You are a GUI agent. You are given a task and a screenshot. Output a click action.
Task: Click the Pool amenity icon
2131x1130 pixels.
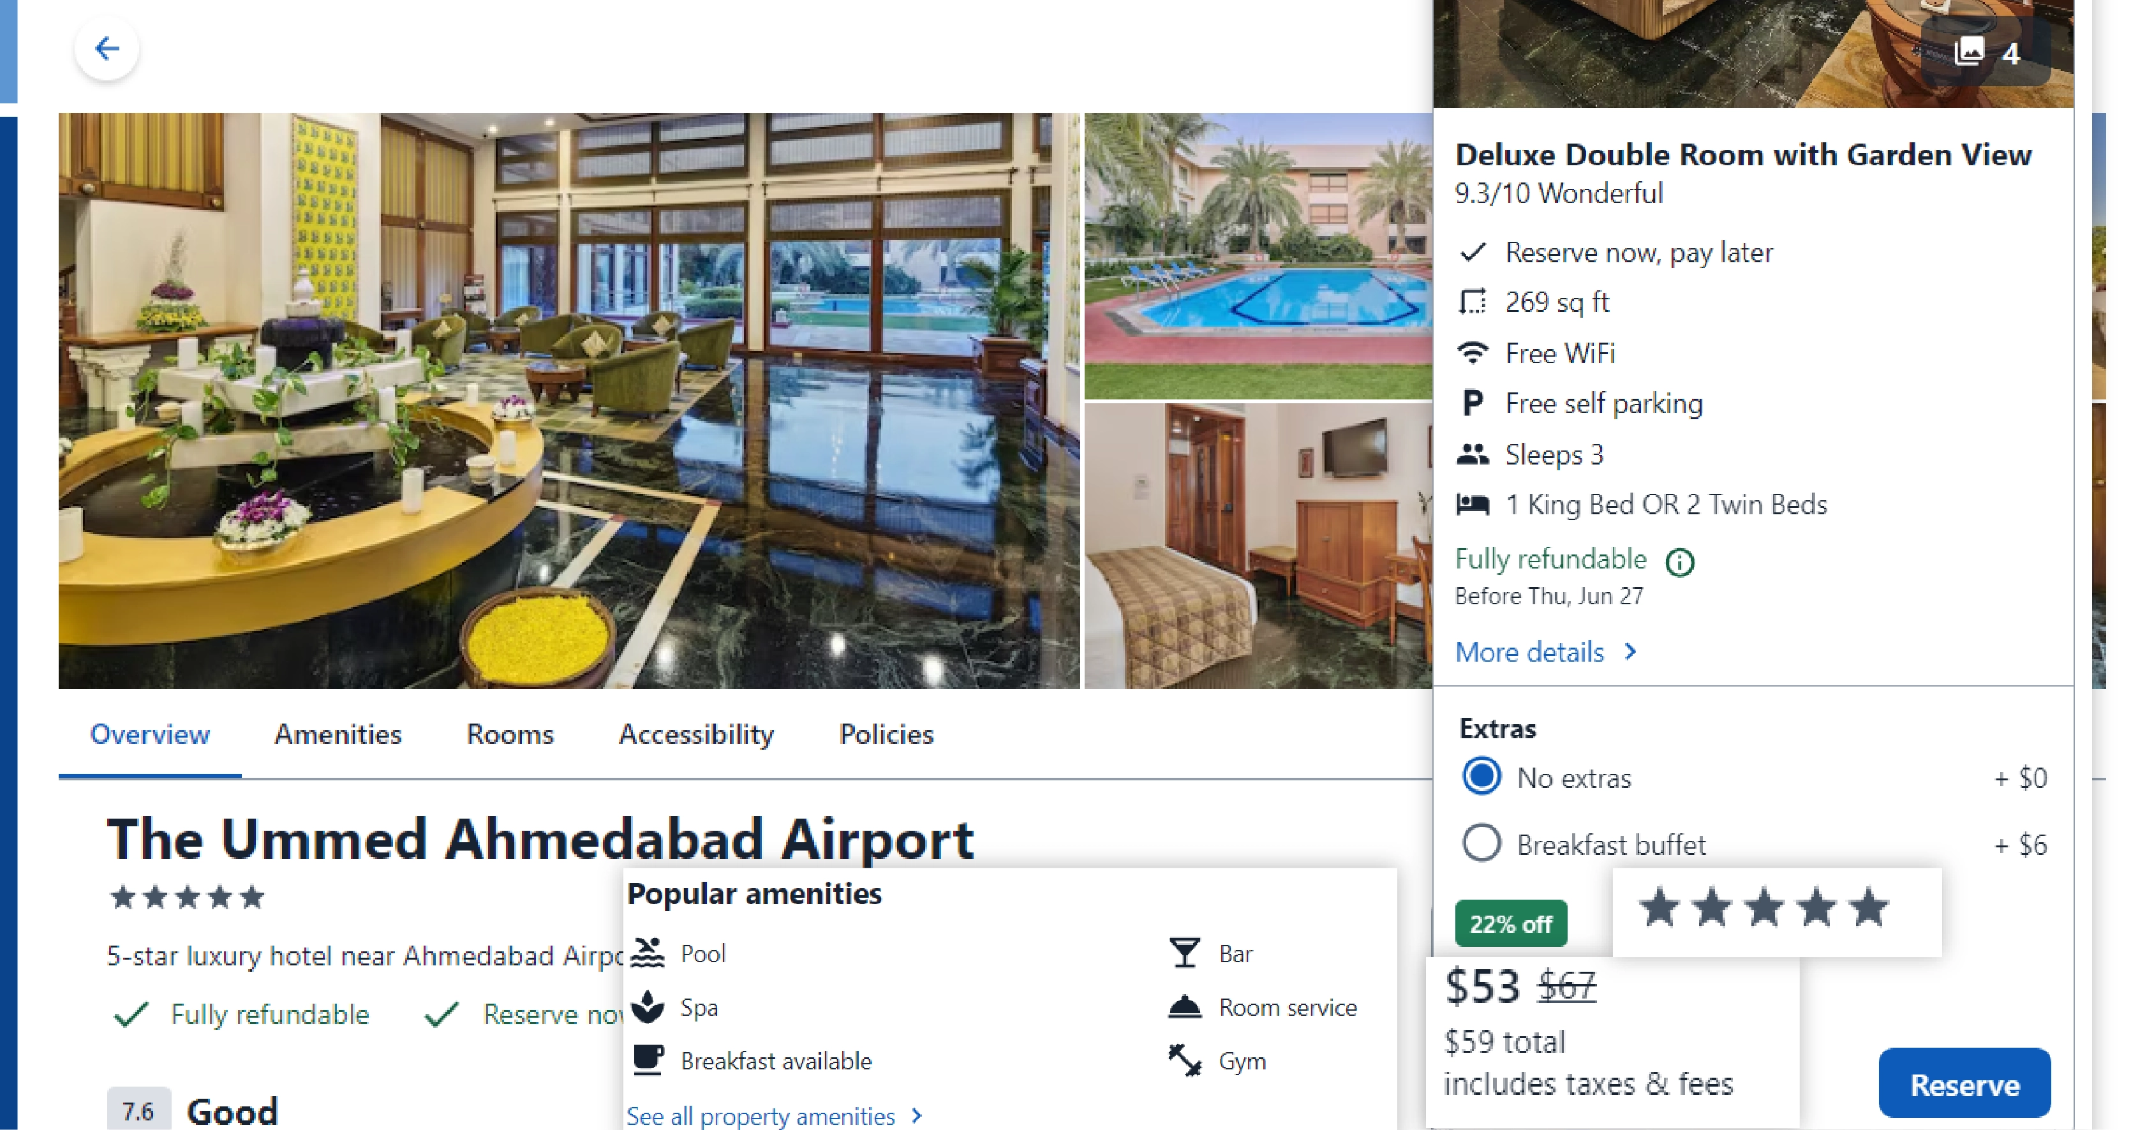click(647, 953)
